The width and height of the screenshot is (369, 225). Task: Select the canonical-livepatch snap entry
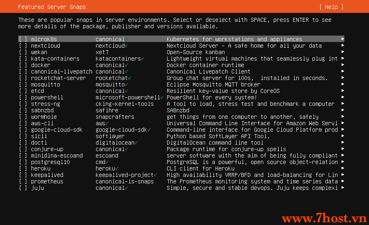tap(62, 71)
